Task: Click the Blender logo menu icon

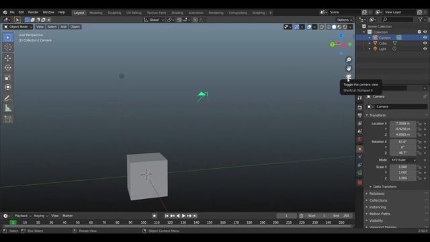Action: click(x=5, y=12)
